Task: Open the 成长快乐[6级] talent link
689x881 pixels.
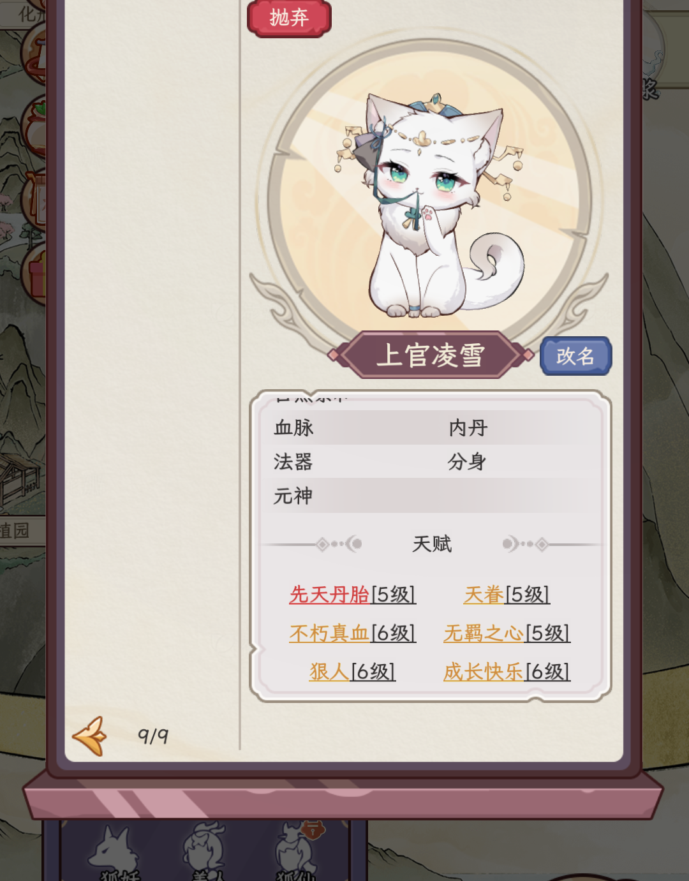Action: (x=507, y=671)
